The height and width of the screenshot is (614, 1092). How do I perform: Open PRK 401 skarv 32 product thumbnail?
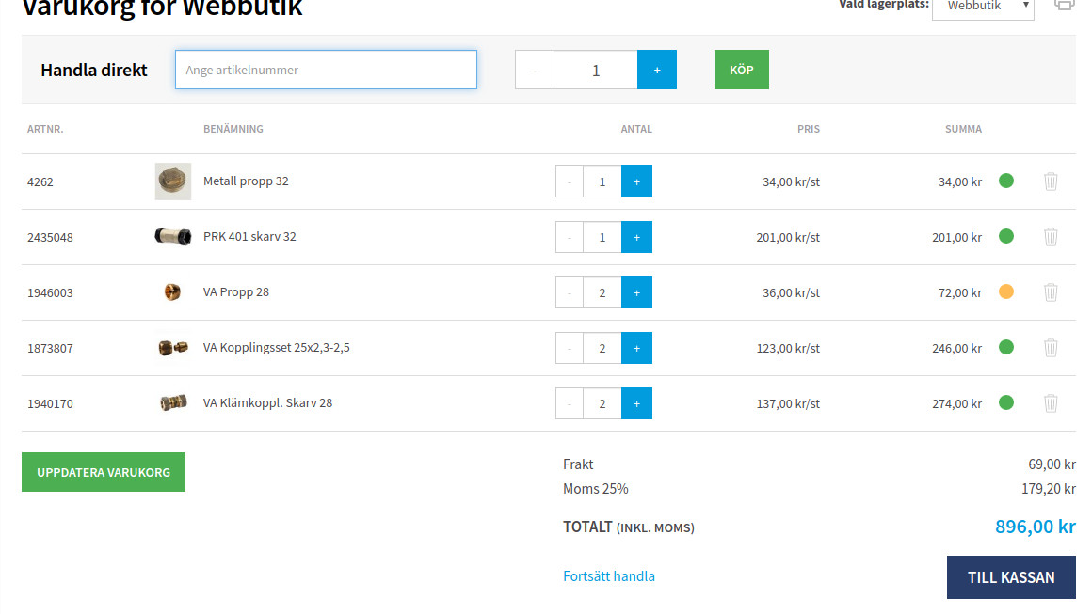[172, 237]
